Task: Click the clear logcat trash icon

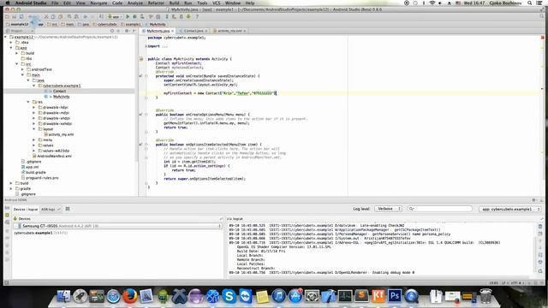Action: pos(540,227)
